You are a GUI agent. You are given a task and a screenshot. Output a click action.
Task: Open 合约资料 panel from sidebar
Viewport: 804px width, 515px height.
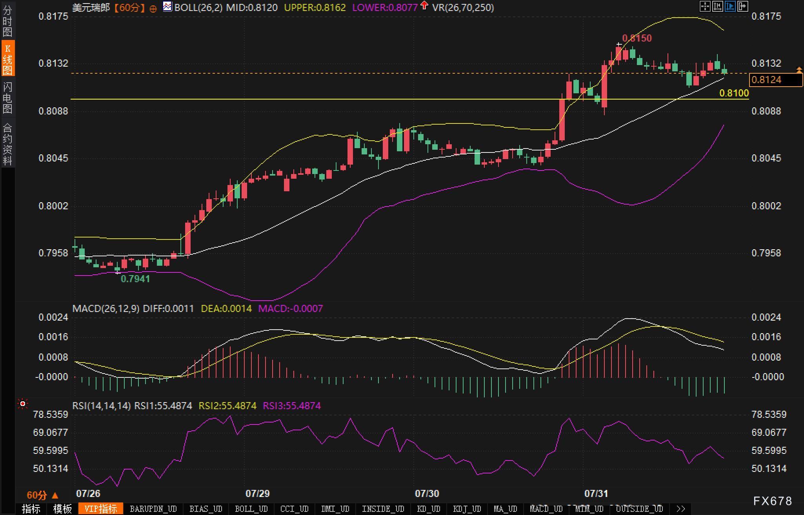[7, 144]
